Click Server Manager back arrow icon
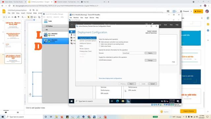Image resolution: width=211 pixels, height=119 pixels. point(72,25)
